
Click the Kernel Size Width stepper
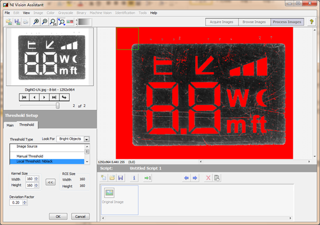[36, 179]
